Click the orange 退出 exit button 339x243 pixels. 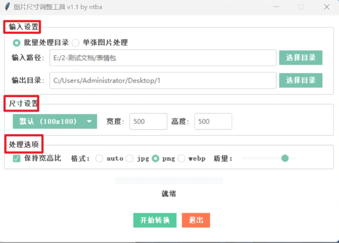[x=196, y=220]
